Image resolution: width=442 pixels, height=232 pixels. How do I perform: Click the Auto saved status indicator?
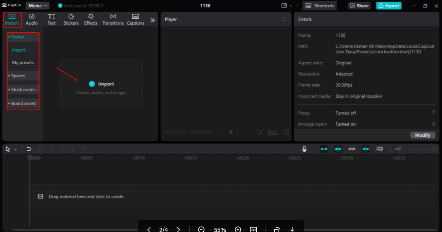[81, 6]
